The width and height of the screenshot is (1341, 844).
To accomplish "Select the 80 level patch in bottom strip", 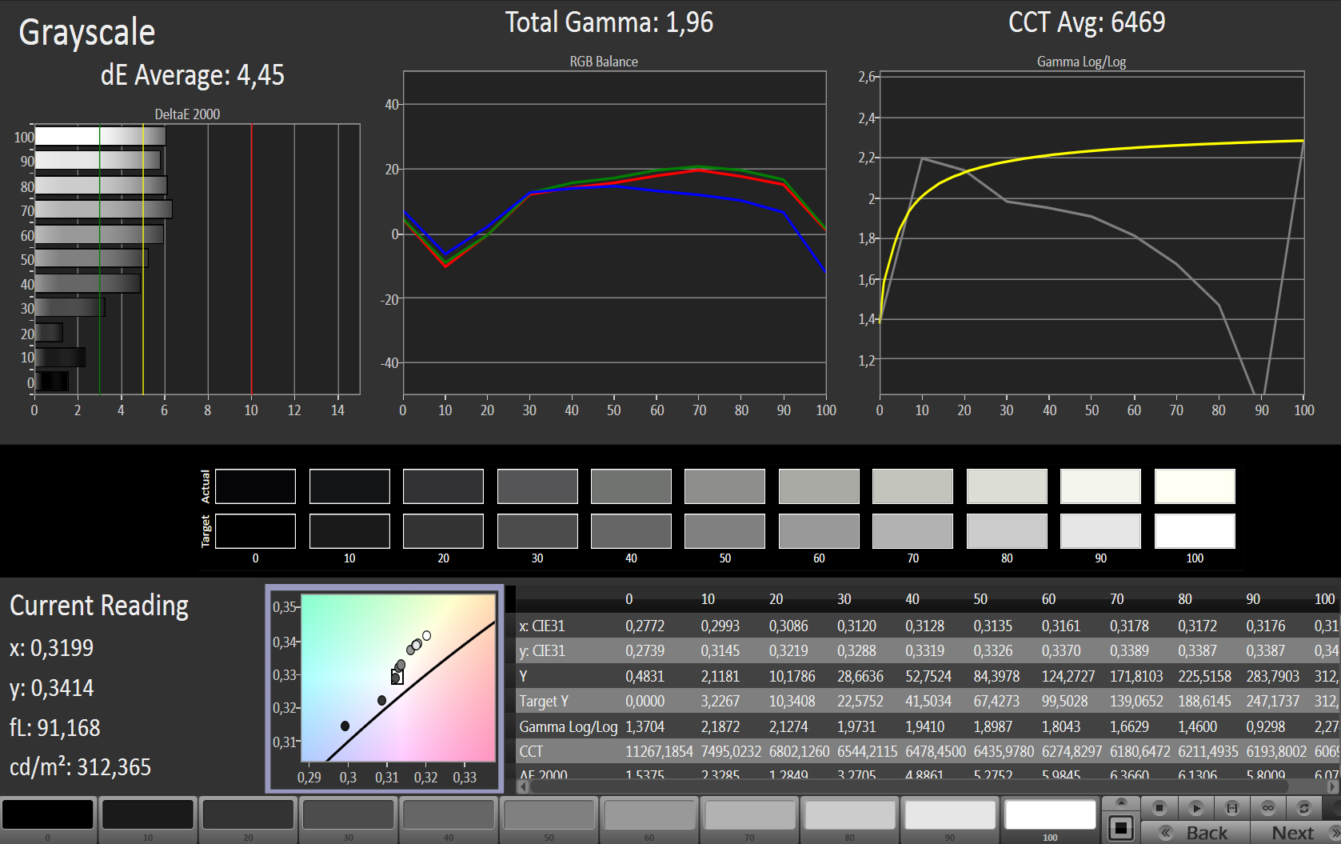I will click(x=850, y=816).
